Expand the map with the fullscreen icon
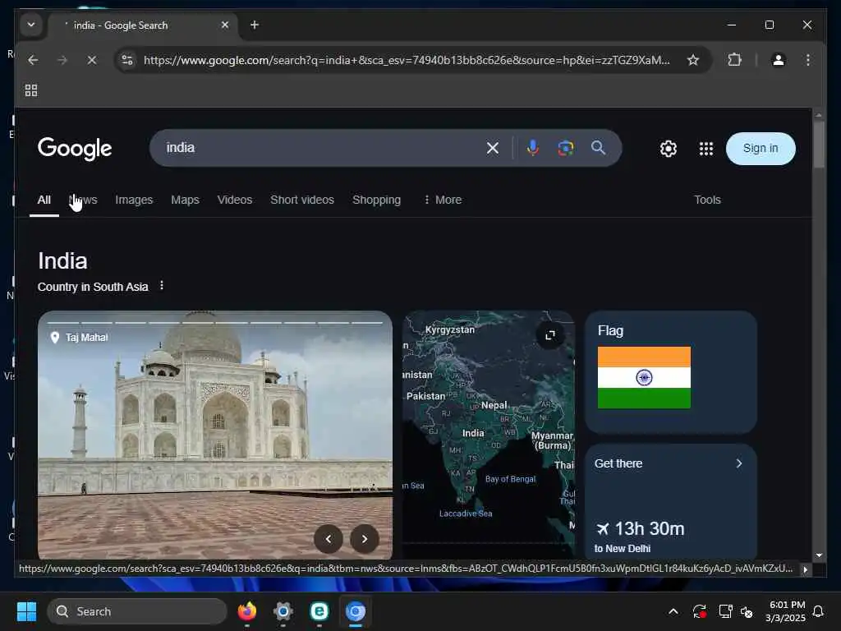Viewport: 841px width, 631px height. 549,335
